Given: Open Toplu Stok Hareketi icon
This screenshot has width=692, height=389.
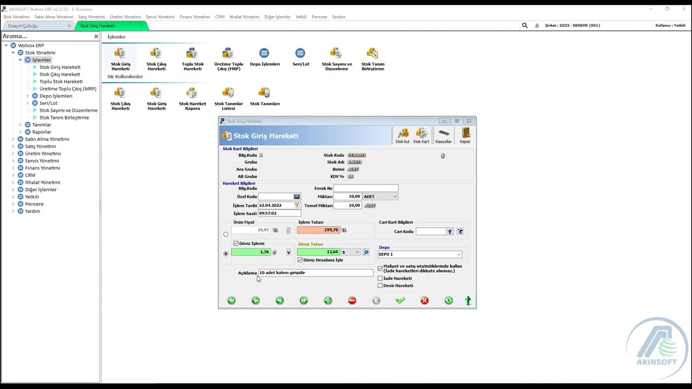Looking at the screenshot, I should (192, 59).
